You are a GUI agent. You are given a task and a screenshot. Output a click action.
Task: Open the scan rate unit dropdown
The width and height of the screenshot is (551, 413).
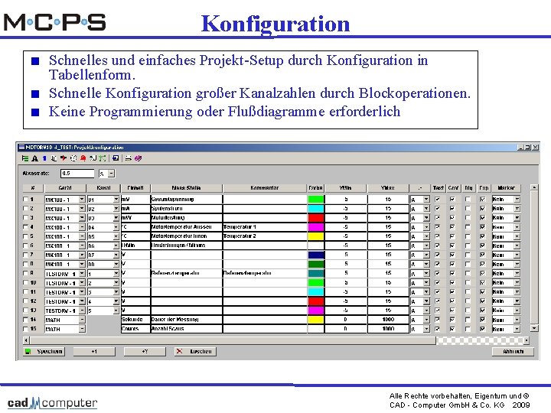pyautogui.click(x=111, y=174)
